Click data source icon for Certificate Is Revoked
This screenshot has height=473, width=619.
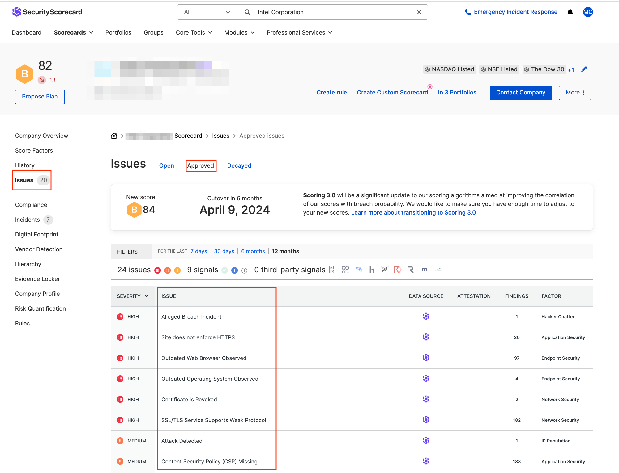point(426,399)
